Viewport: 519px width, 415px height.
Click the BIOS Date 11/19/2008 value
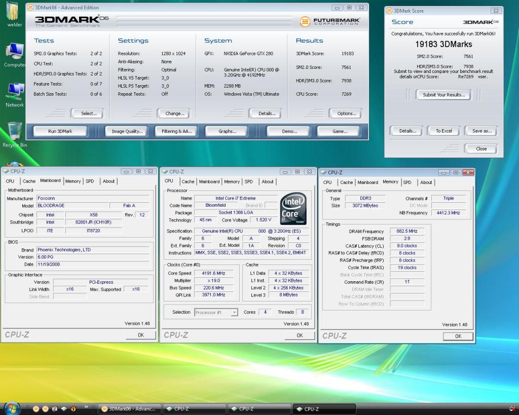pyautogui.click(x=93, y=265)
